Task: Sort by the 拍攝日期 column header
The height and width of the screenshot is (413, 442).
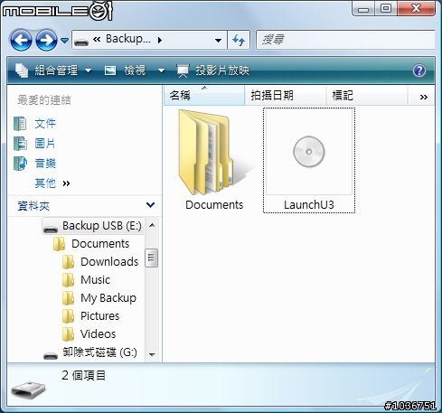Action: point(286,96)
